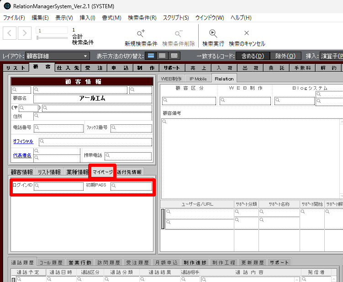
Task: Open the レイアウト dropdown showing 顧客詳細
Action: [57, 56]
